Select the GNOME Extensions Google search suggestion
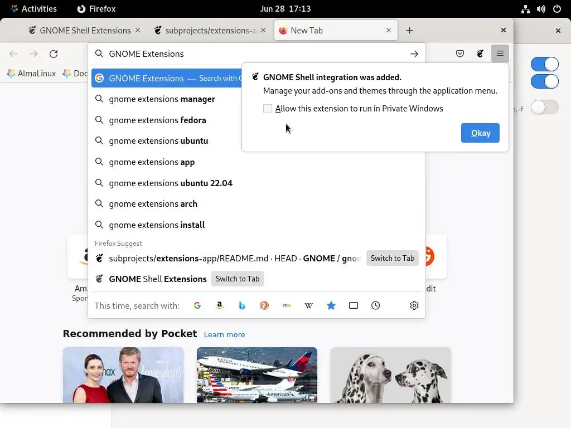The width and height of the screenshot is (571, 428). [167, 78]
